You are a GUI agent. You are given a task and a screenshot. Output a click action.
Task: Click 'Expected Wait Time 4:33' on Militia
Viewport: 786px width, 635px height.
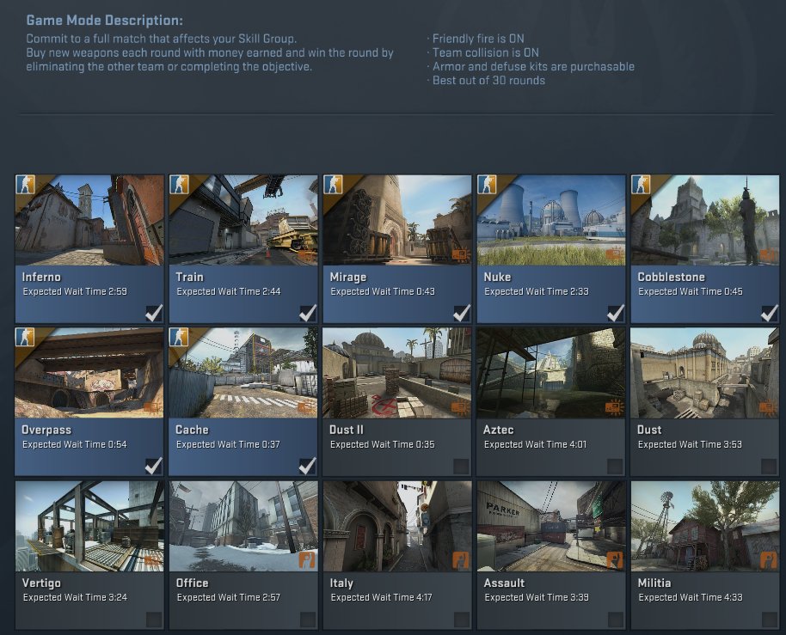click(691, 597)
